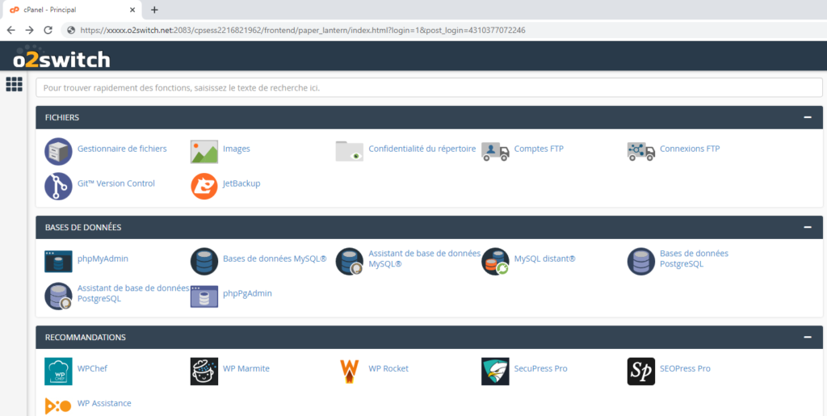Open the grid apps menu icon
Viewport: 827px width, 416px height.
coord(15,84)
